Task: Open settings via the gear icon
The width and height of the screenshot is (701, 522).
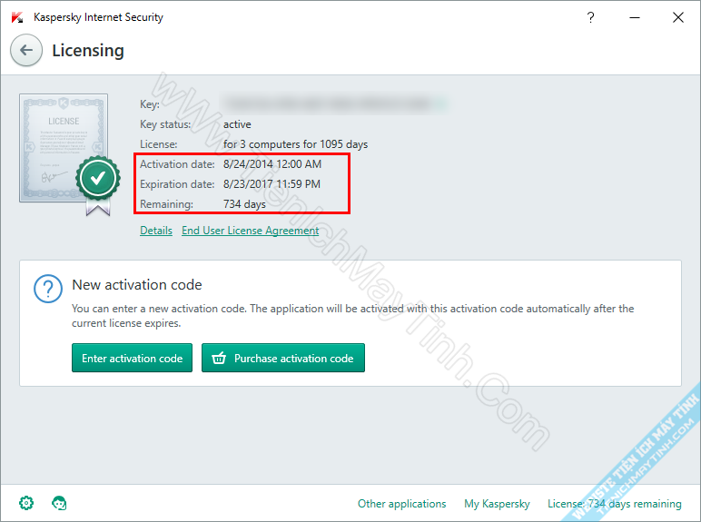Action: coord(26,503)
